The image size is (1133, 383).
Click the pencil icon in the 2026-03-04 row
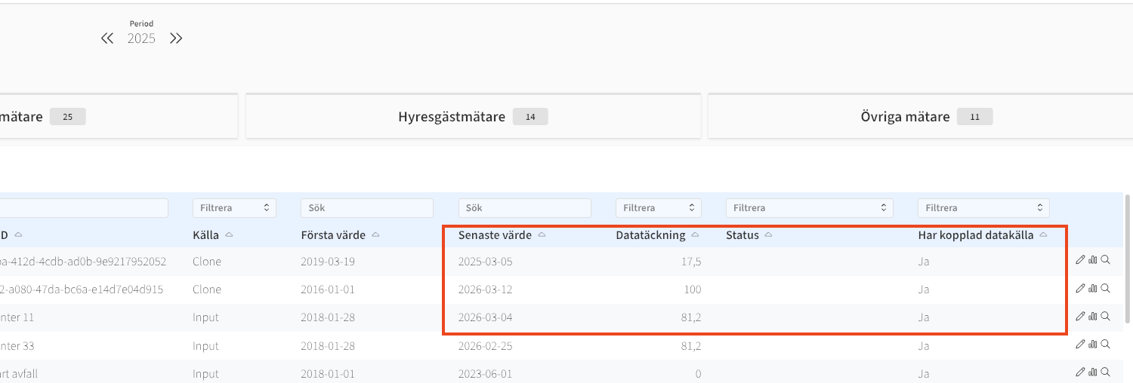click(x=1080, y=316)
